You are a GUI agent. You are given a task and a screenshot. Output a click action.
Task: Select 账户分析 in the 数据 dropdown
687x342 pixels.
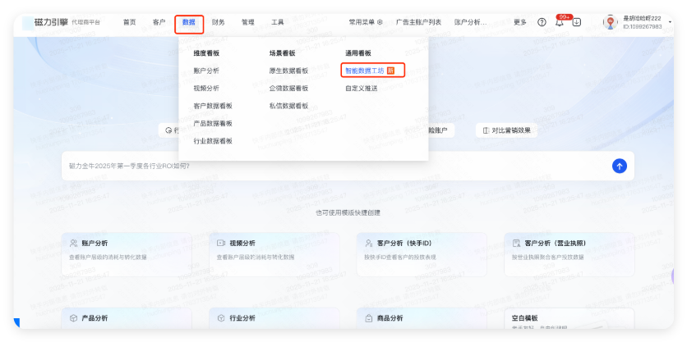click(206, 71)
